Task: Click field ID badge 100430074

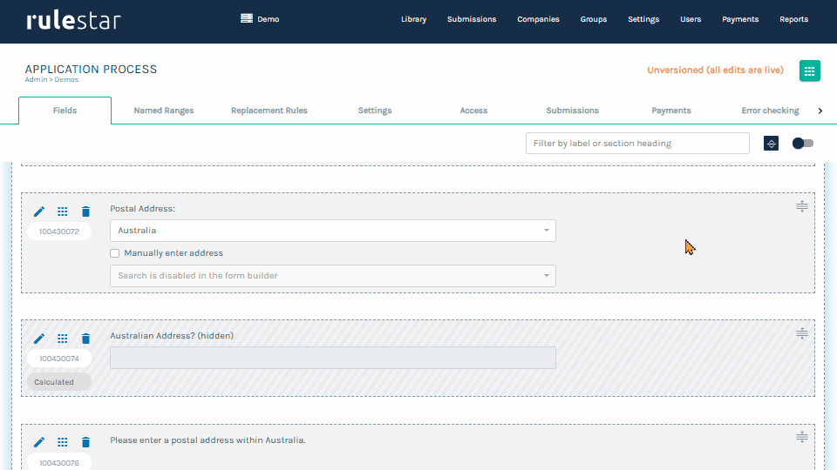Action: pos(59,359)
